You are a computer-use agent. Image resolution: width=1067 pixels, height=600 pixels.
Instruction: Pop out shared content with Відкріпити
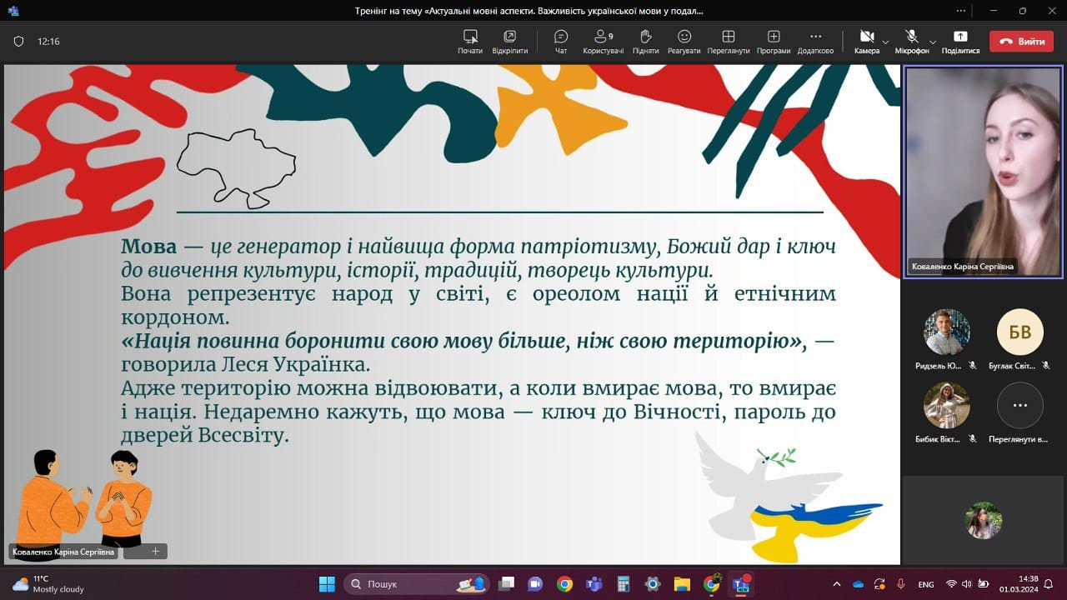coord(509,41)
